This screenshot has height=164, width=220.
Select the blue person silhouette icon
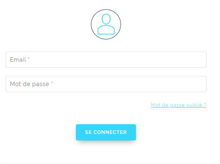point(106,24)
